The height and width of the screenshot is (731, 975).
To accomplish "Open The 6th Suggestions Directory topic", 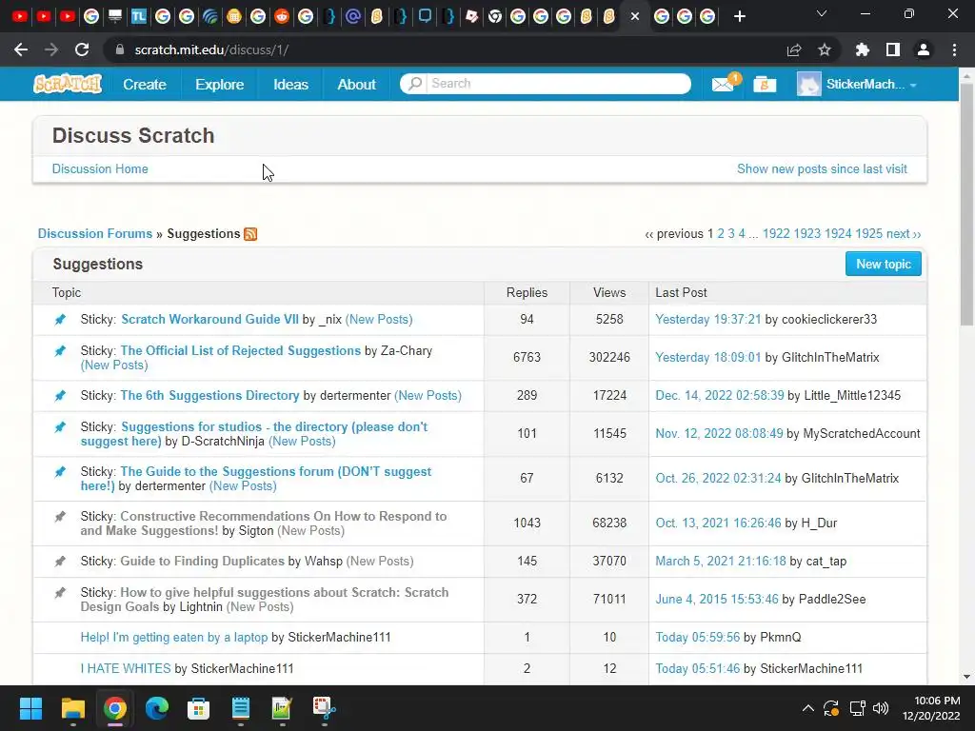I will pos(209,395).
